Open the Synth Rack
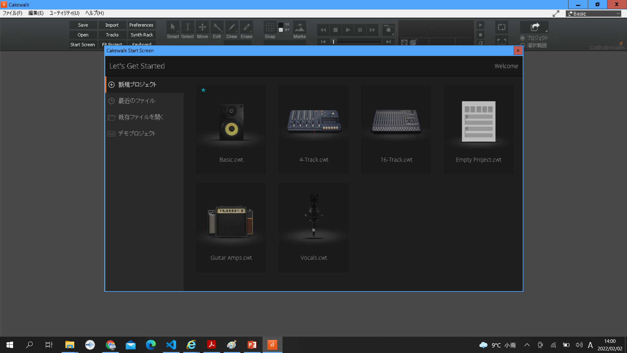 (x=142, y=35)
